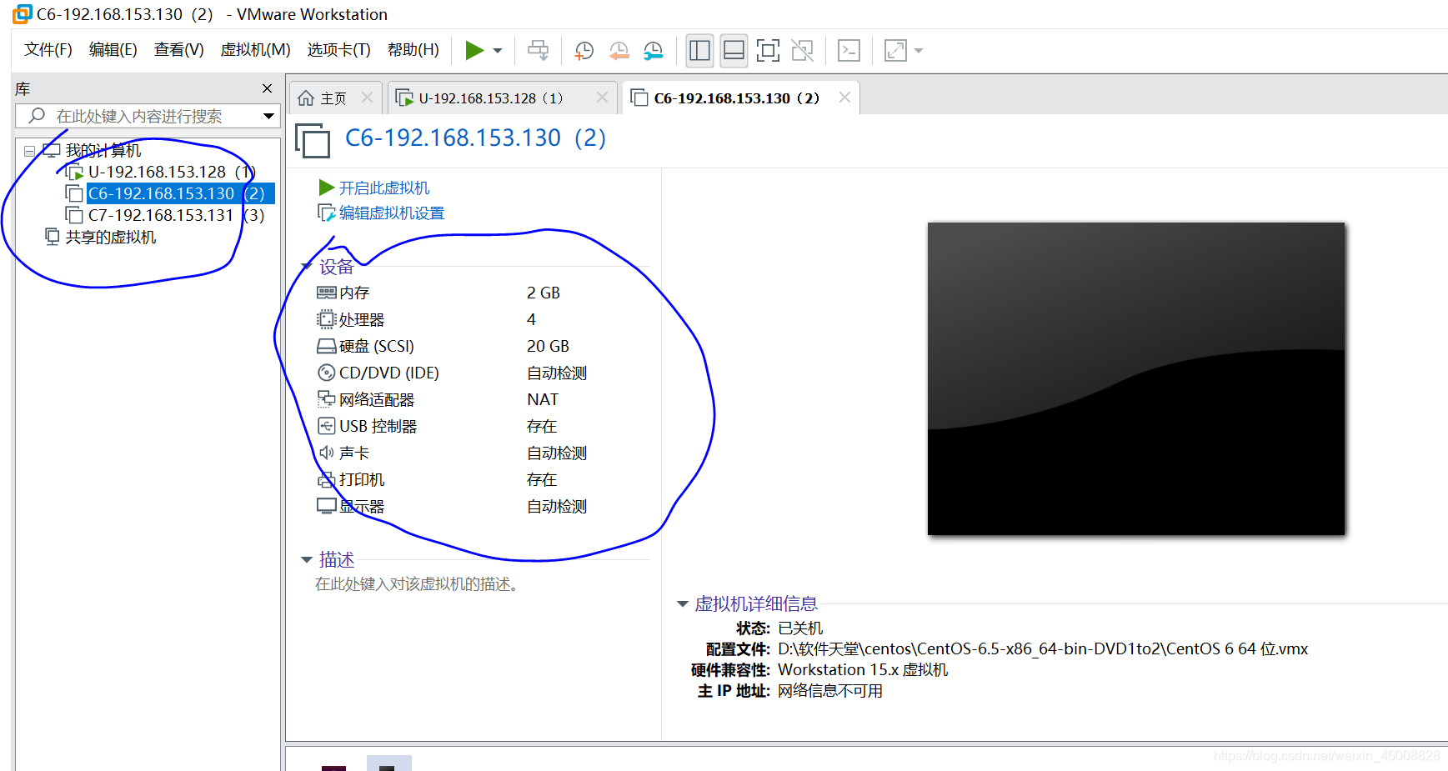This screenshot has height=771, width=1448.
Task: Click the 已关机 status text
Action: click(800, 628)
